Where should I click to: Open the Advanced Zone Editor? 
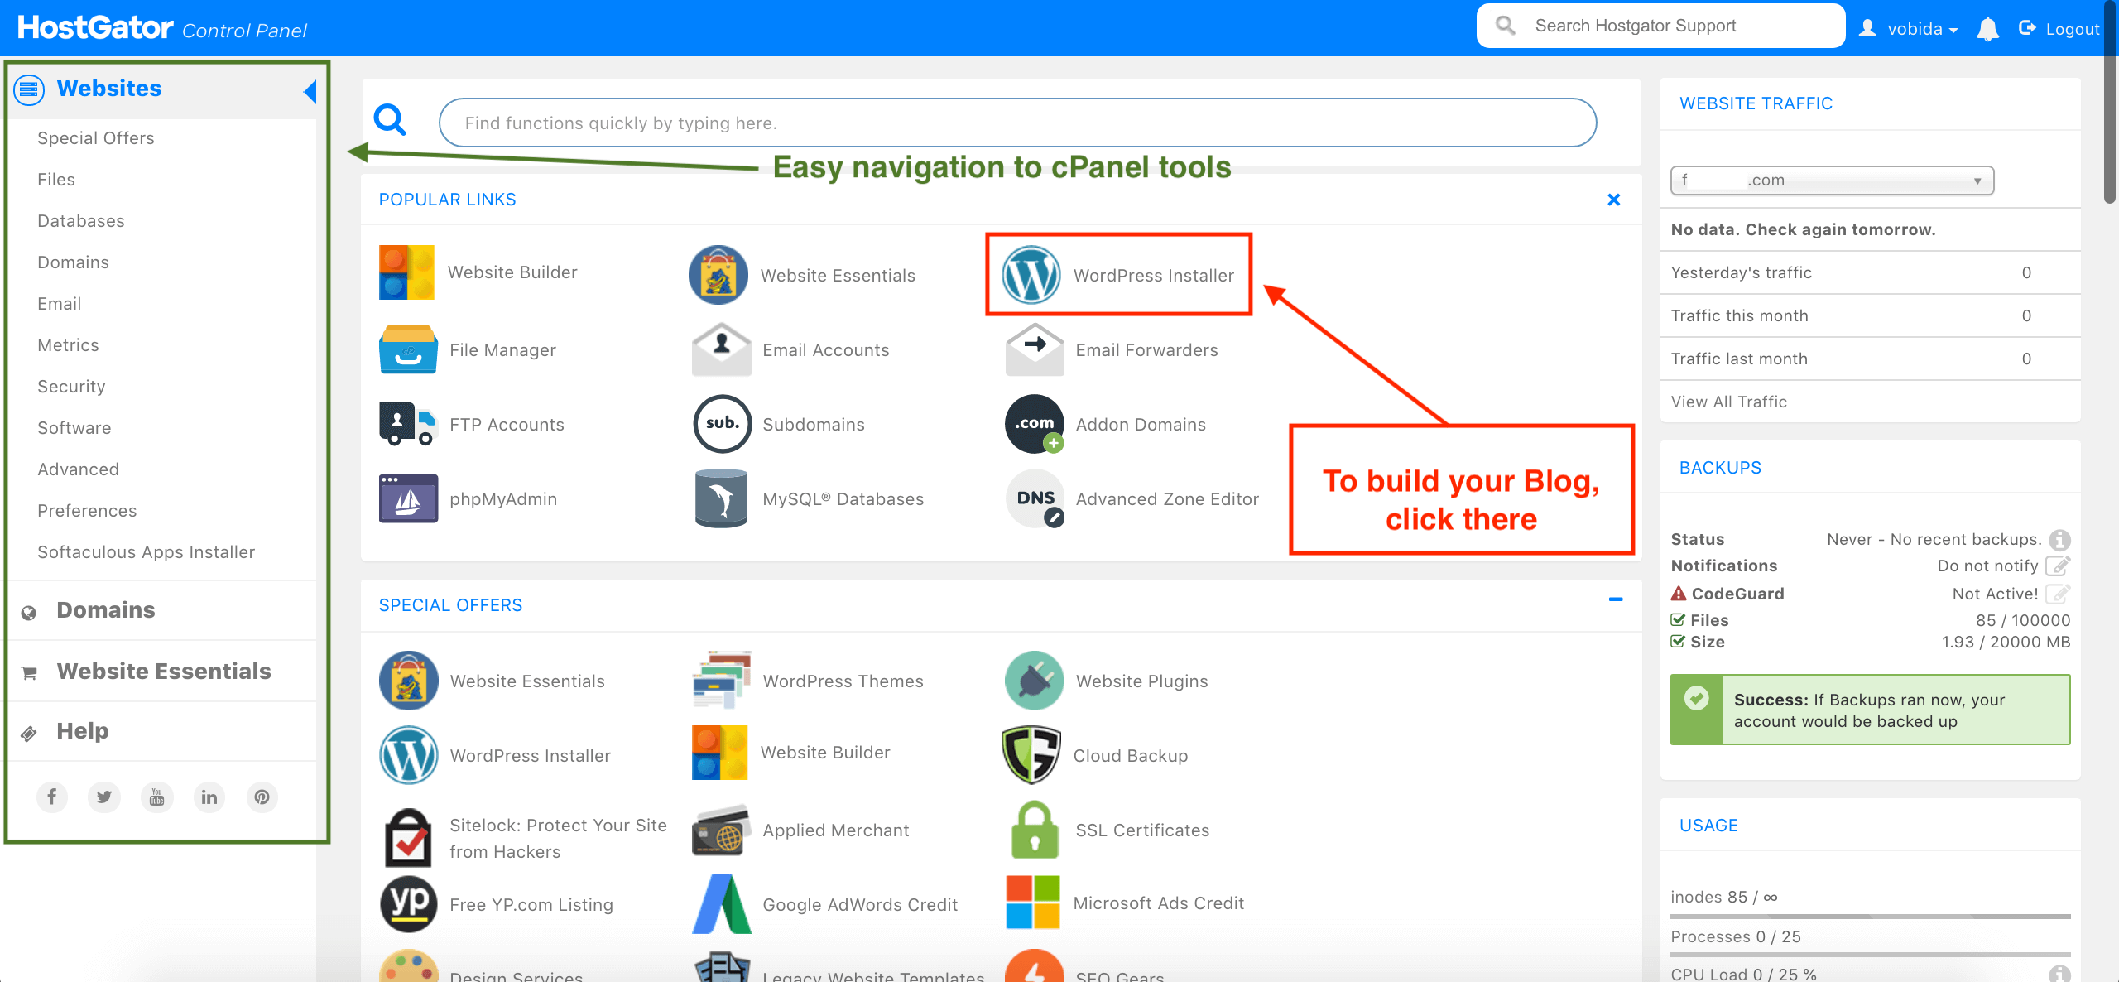tap(1167, 498)
